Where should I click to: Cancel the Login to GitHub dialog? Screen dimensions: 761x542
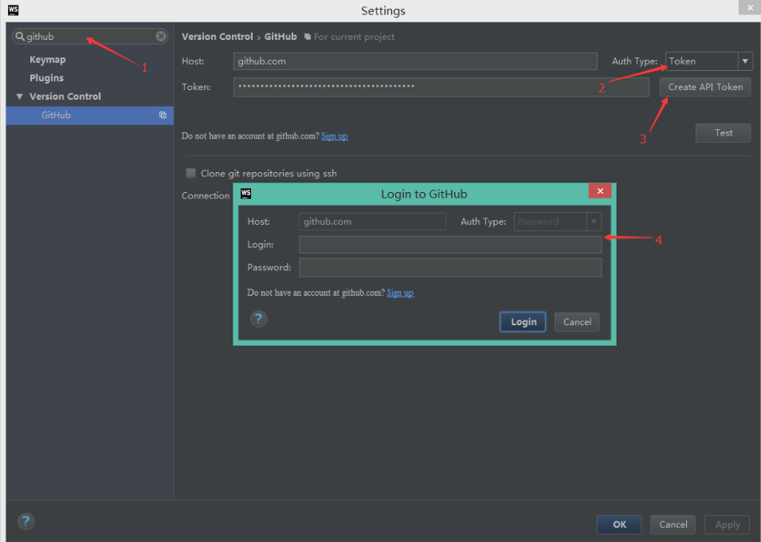coord(577,322)
